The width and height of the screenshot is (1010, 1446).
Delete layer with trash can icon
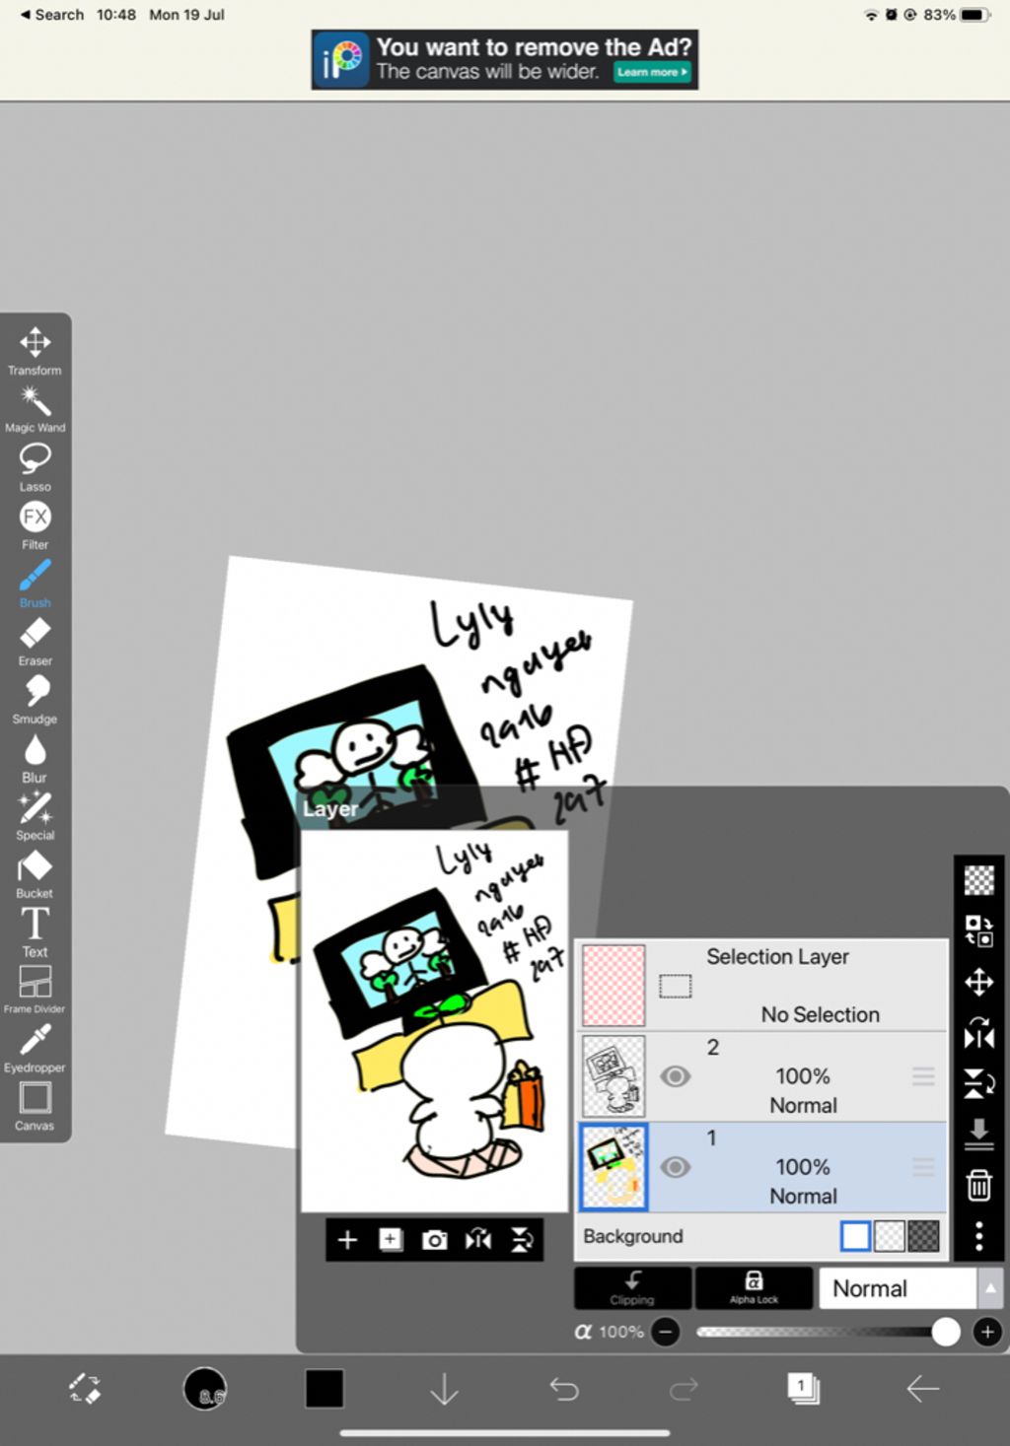click(x=978, y=1185)
